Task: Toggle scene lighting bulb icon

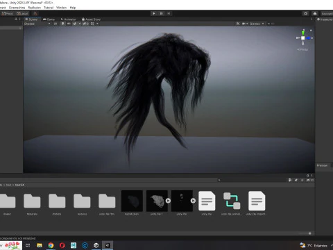Action: (x=62, y=24)
